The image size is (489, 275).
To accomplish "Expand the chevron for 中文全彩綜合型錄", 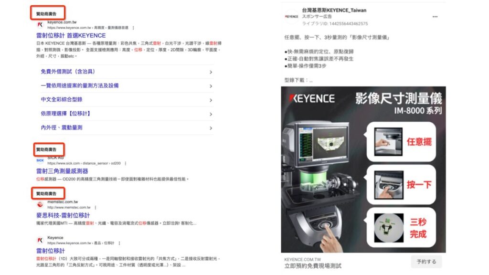I will click(x=211, y=100).
